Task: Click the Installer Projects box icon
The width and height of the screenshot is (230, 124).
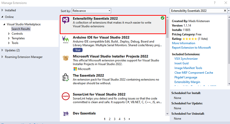Action: [65, 58]
